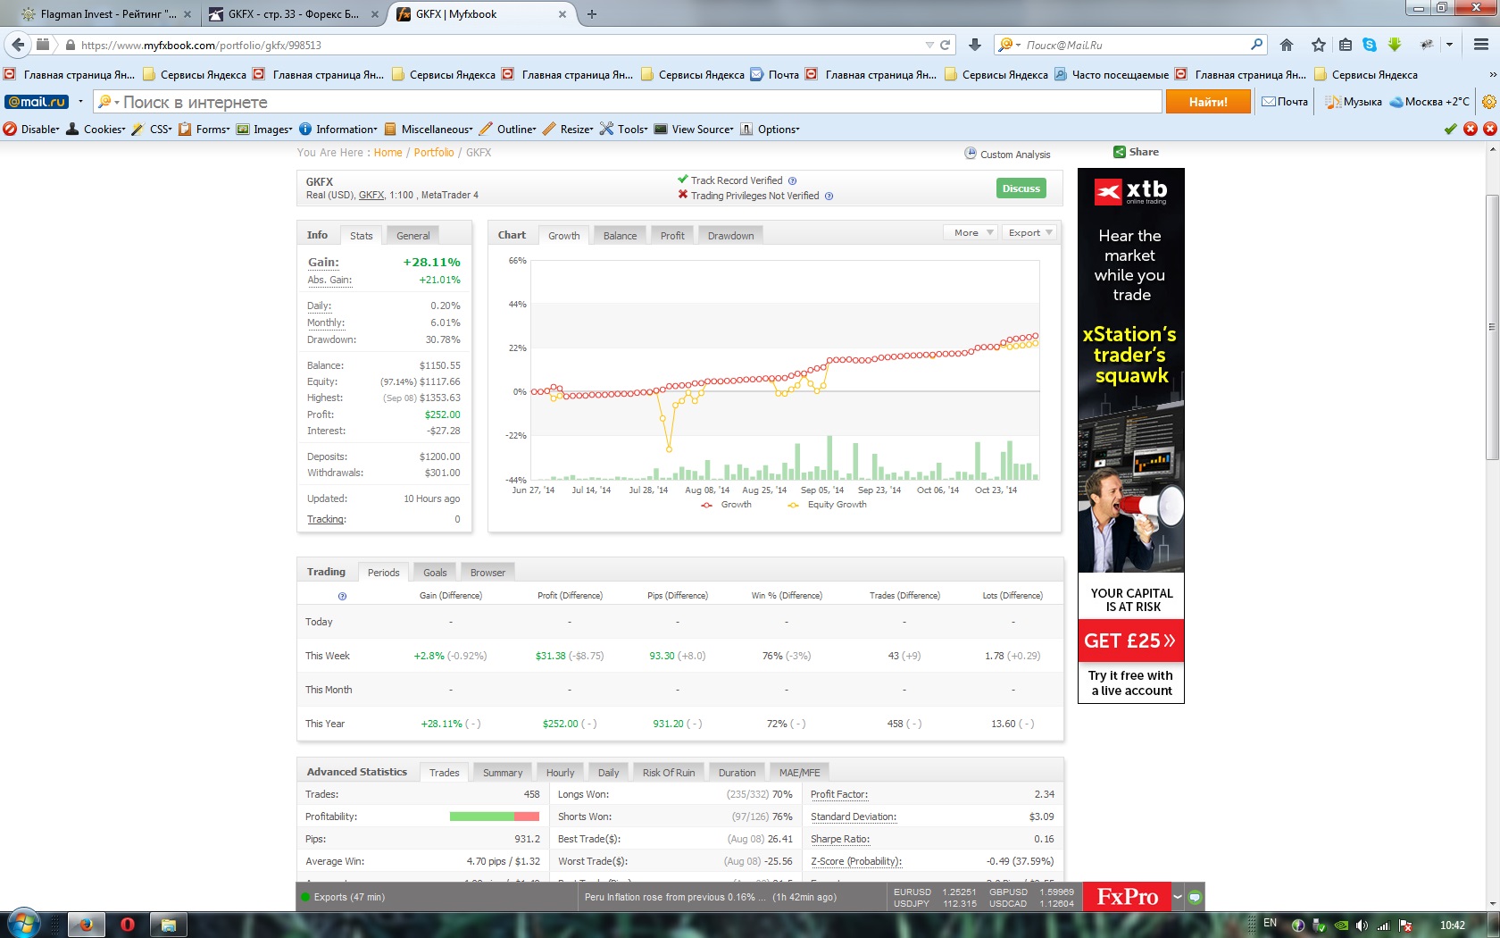
Task: Switch to the General info tab
Action: 412,236
